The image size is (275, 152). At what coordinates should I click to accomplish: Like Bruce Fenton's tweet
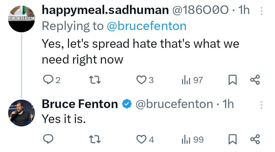(x=141, y=139)
